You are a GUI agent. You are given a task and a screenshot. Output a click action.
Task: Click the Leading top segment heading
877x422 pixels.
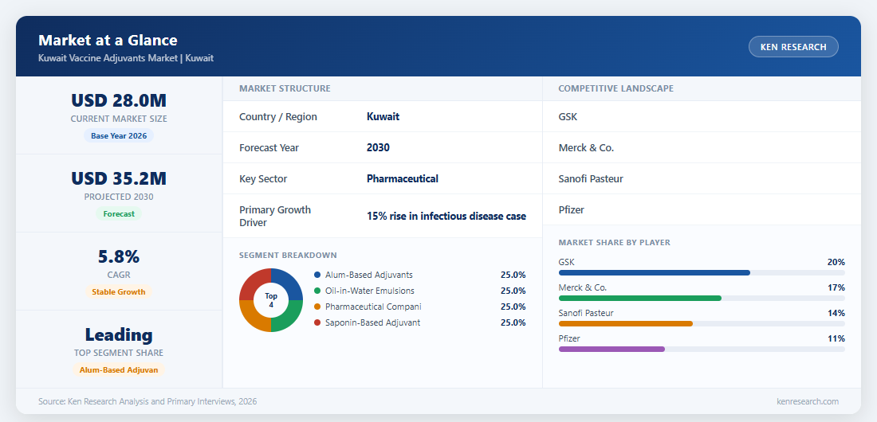click(x=119, y=334)
